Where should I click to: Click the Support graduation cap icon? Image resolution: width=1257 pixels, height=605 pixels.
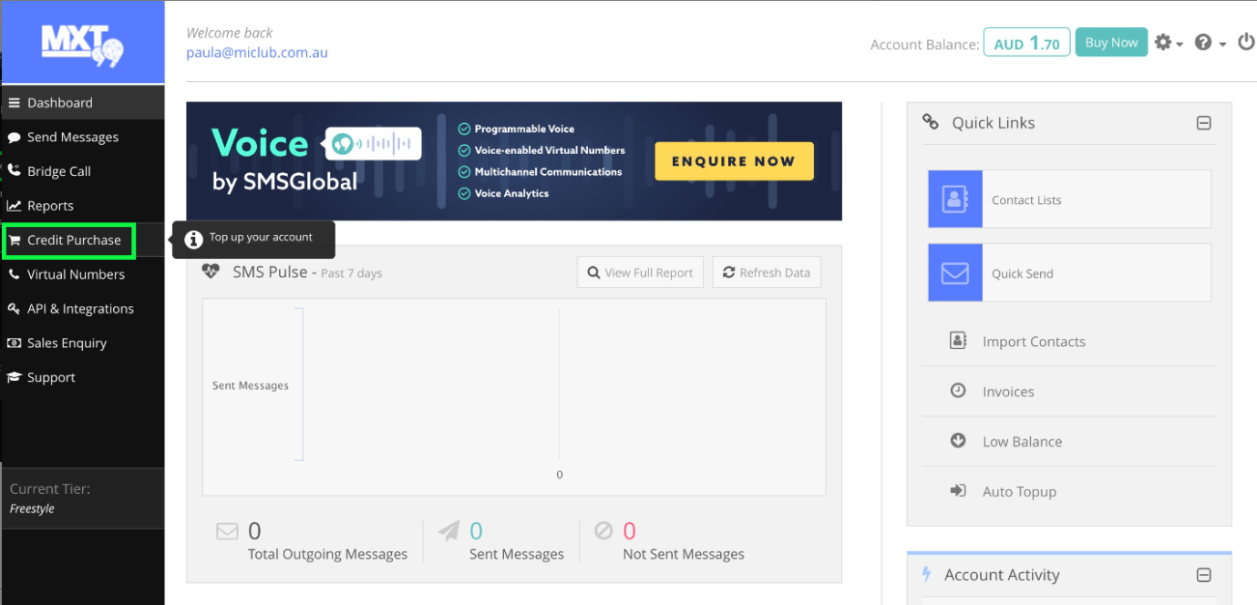point(14,377)
